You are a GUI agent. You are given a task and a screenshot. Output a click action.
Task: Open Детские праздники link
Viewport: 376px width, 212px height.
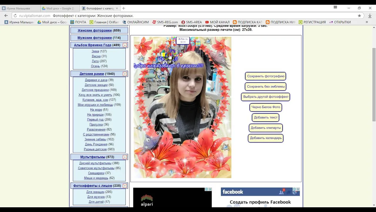tap(95, 90)
